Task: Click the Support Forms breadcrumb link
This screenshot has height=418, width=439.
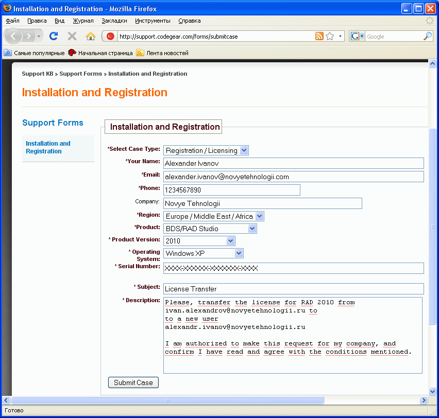Action: [80, 74]
